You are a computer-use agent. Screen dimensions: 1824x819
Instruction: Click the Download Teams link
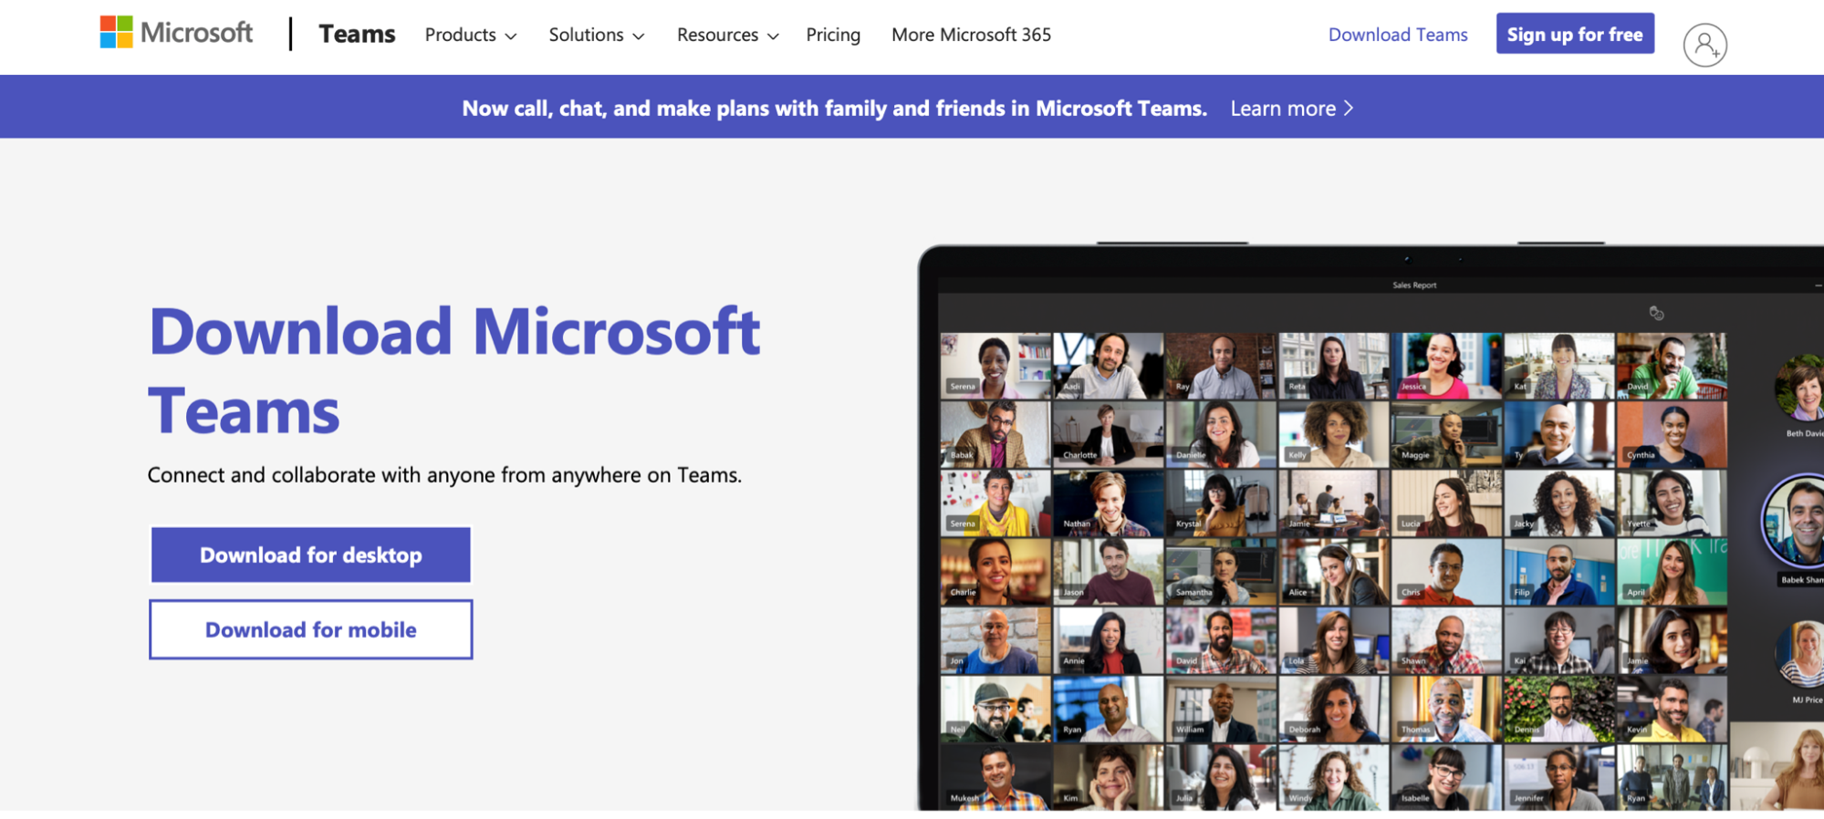tap(1397, 35)
